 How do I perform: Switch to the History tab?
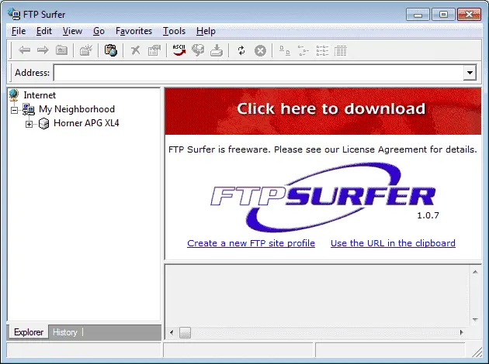pos(65,332)
